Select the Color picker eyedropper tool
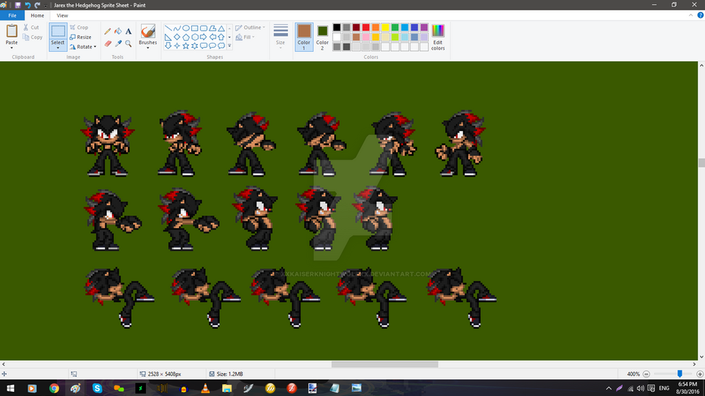The height and width of the screenshot is (396, 705). pyautogui.click(x=118, y=43)
